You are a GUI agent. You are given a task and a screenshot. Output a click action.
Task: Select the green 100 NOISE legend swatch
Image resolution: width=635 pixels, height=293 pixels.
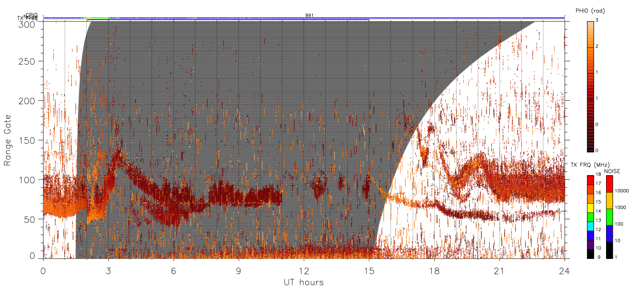point(609,217)
